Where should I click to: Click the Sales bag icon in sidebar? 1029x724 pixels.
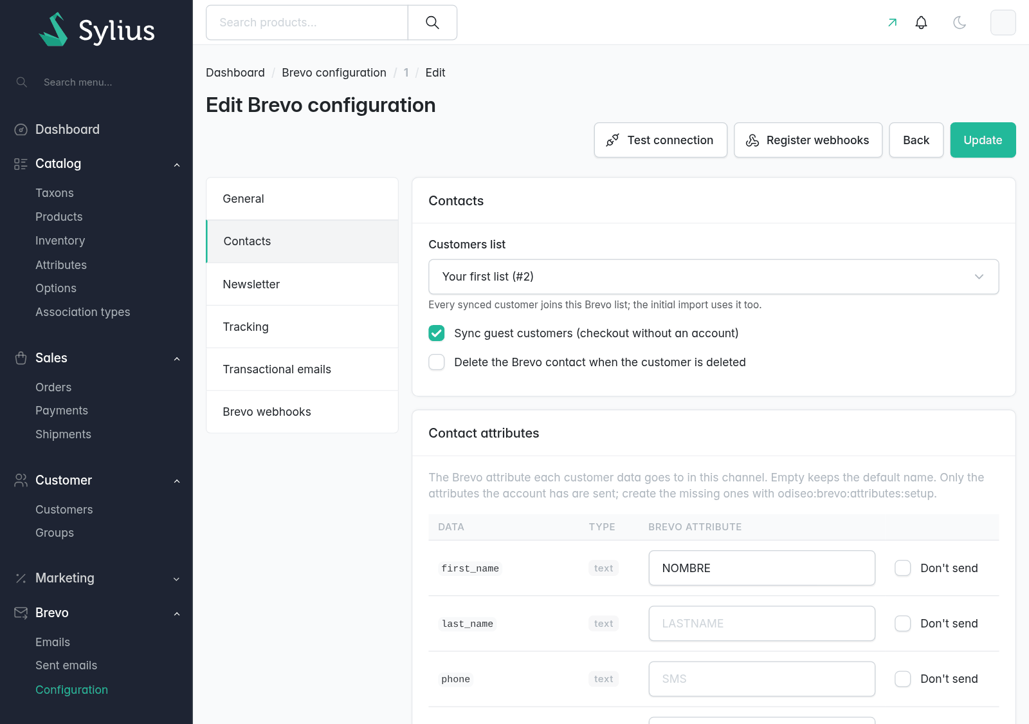(x=21, y=358)
